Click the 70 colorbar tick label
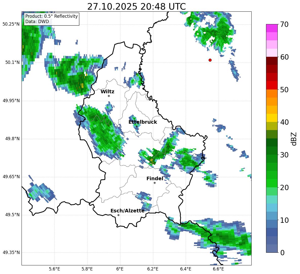This screenshot has width=300, height=274. (284, 25)
